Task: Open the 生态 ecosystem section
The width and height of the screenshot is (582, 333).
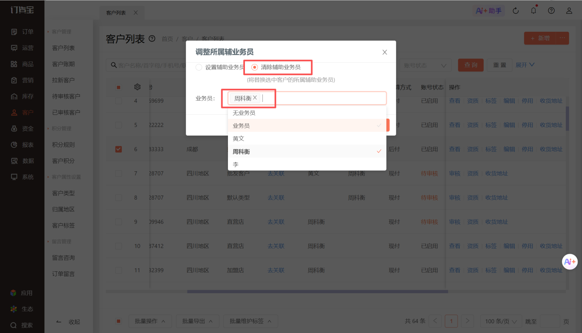Action: (21, 309)
